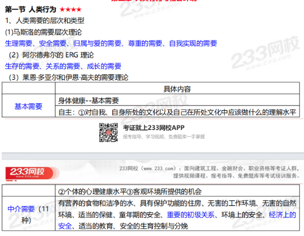Click the gray page separator bar
Image resolution: width=304 pixels, height=236 pixels.
[153, 156]
